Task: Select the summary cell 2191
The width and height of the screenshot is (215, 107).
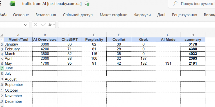Action: point(193,63)
